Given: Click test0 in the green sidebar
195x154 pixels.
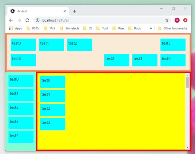Looking at the screenshot, I should [x=21, y=81].
